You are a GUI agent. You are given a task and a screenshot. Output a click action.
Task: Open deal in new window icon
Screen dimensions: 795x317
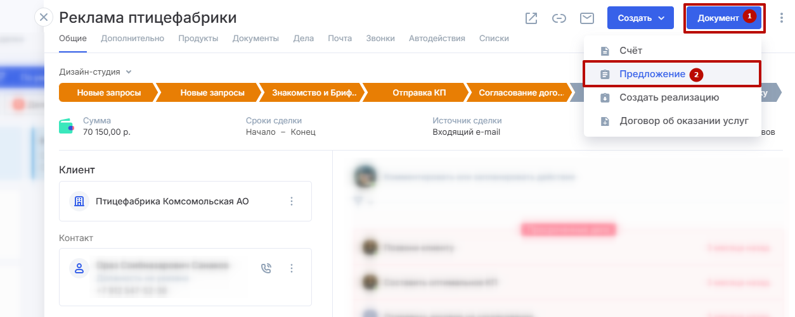(531, 18)
